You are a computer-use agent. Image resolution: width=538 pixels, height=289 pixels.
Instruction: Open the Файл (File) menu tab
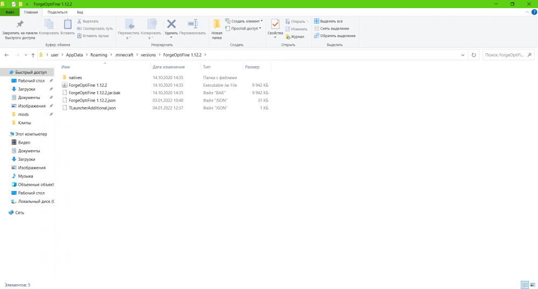point(10,12)
